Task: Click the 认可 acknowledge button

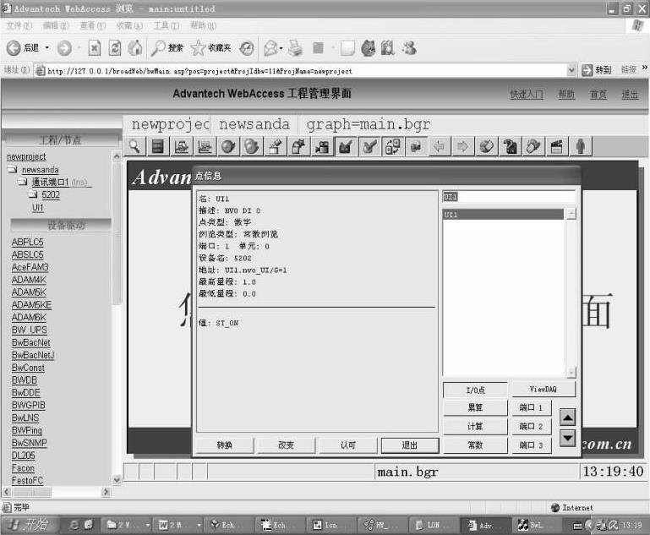Action: pos(347,445)
